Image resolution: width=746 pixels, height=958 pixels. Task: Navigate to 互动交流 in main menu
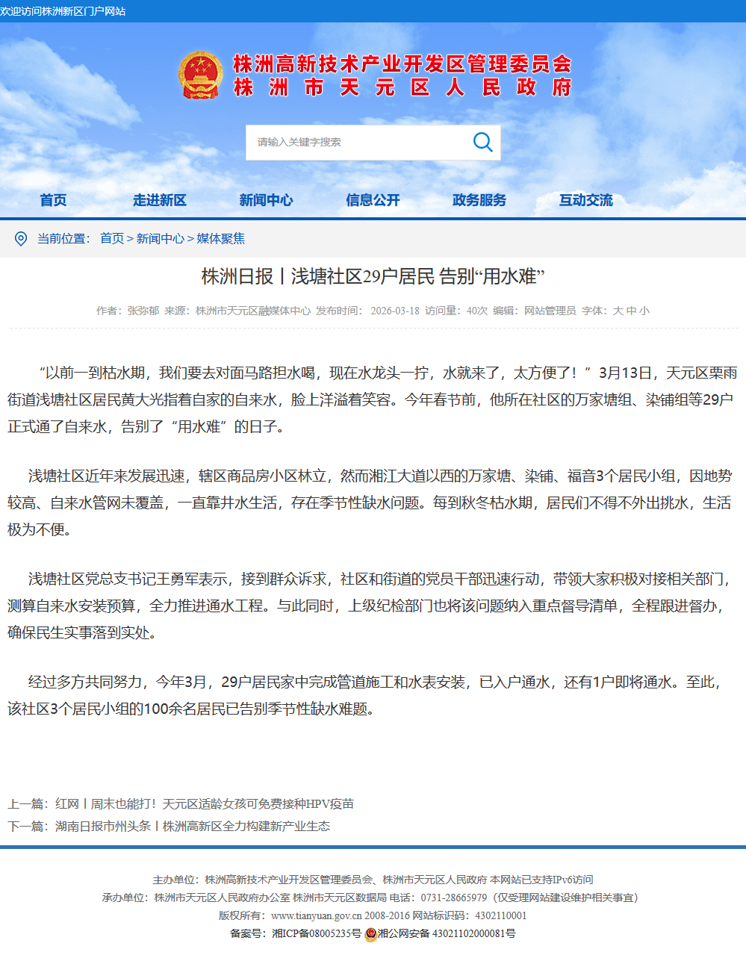[585, 200]
